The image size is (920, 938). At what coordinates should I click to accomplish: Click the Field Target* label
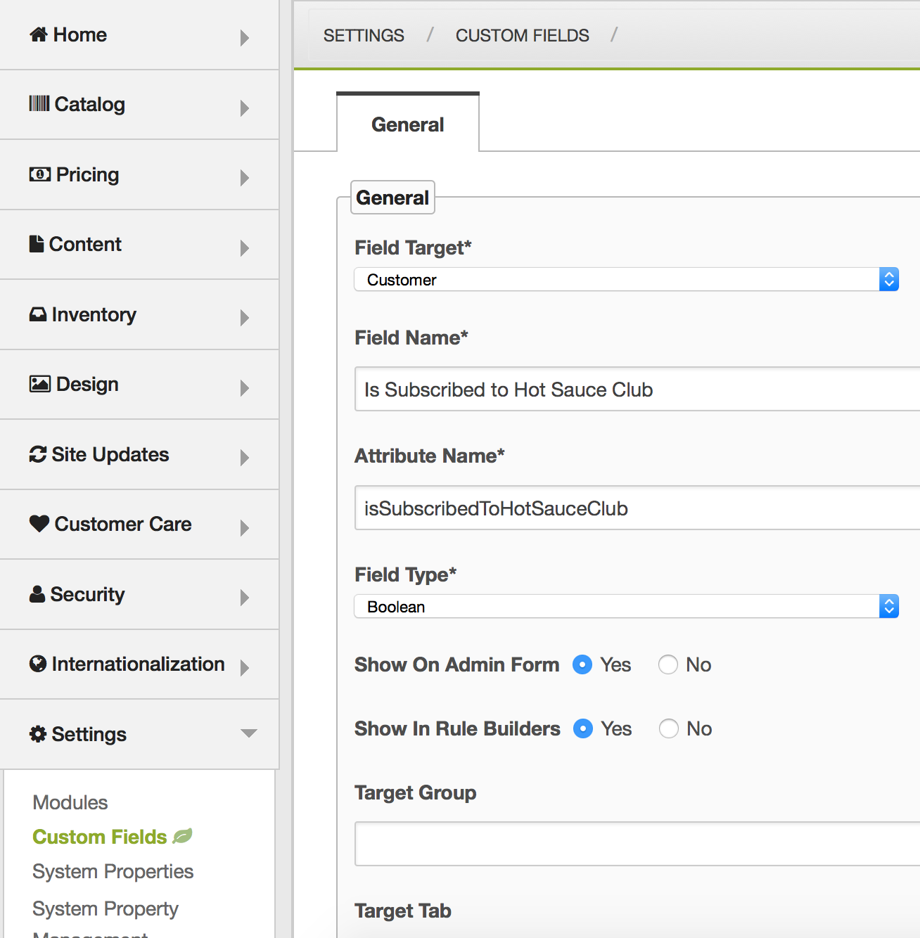[413, 248]
